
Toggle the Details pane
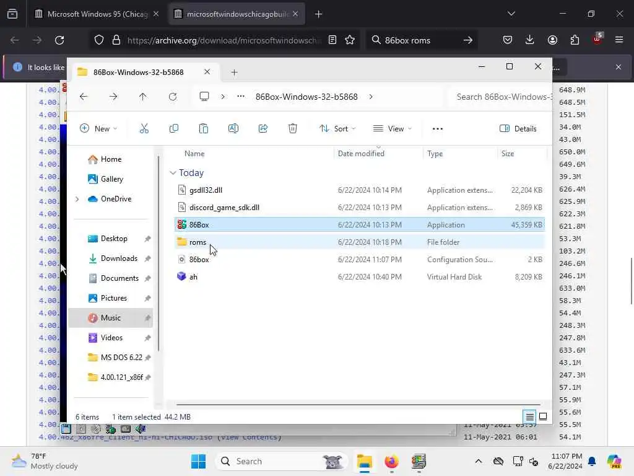point(518,129)
